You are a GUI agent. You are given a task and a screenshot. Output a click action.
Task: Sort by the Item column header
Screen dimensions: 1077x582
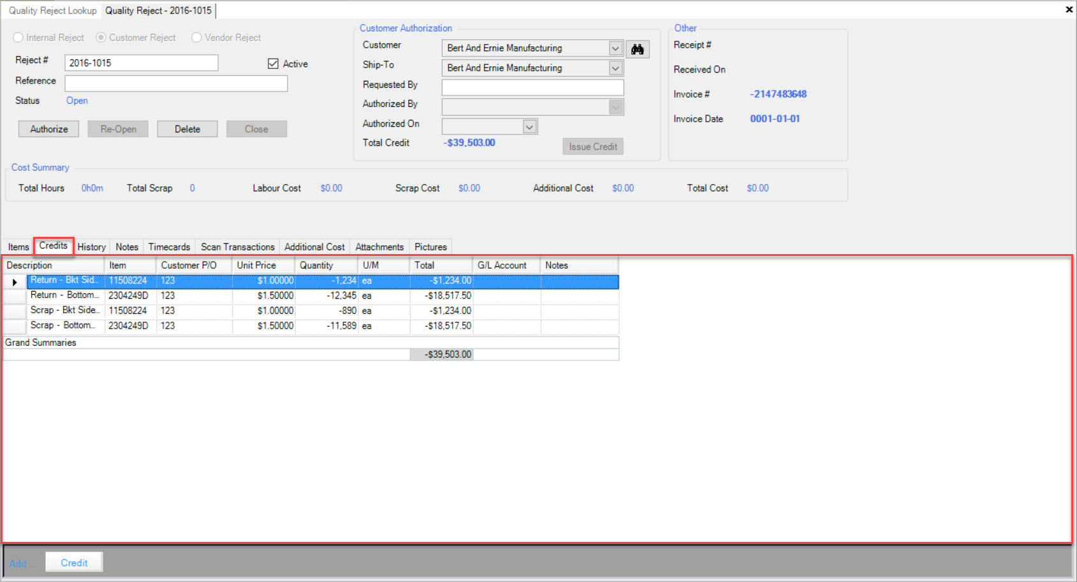130,266
